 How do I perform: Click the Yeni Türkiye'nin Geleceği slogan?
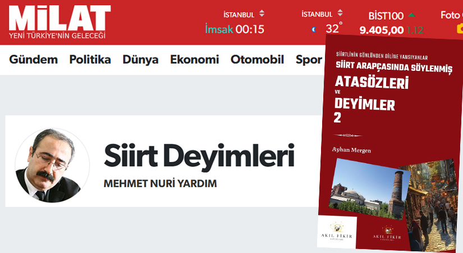(x=57, y=36)
